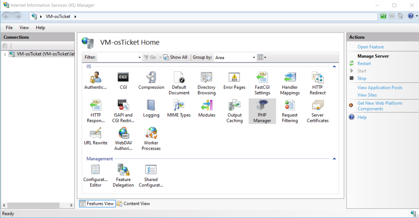419x218 pixels.
Task: Expand the VM-osTicket server tree node
Action: pos(5,54)
